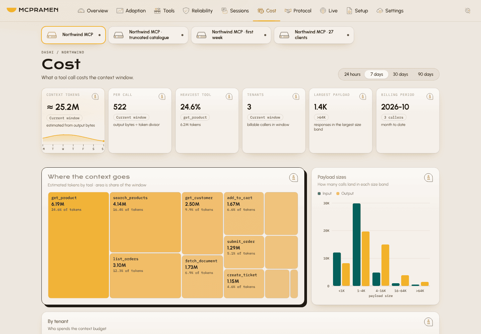Select Northwind MCP truncated catalogue server
Screen dimensions: 481x334
(148, 35)
